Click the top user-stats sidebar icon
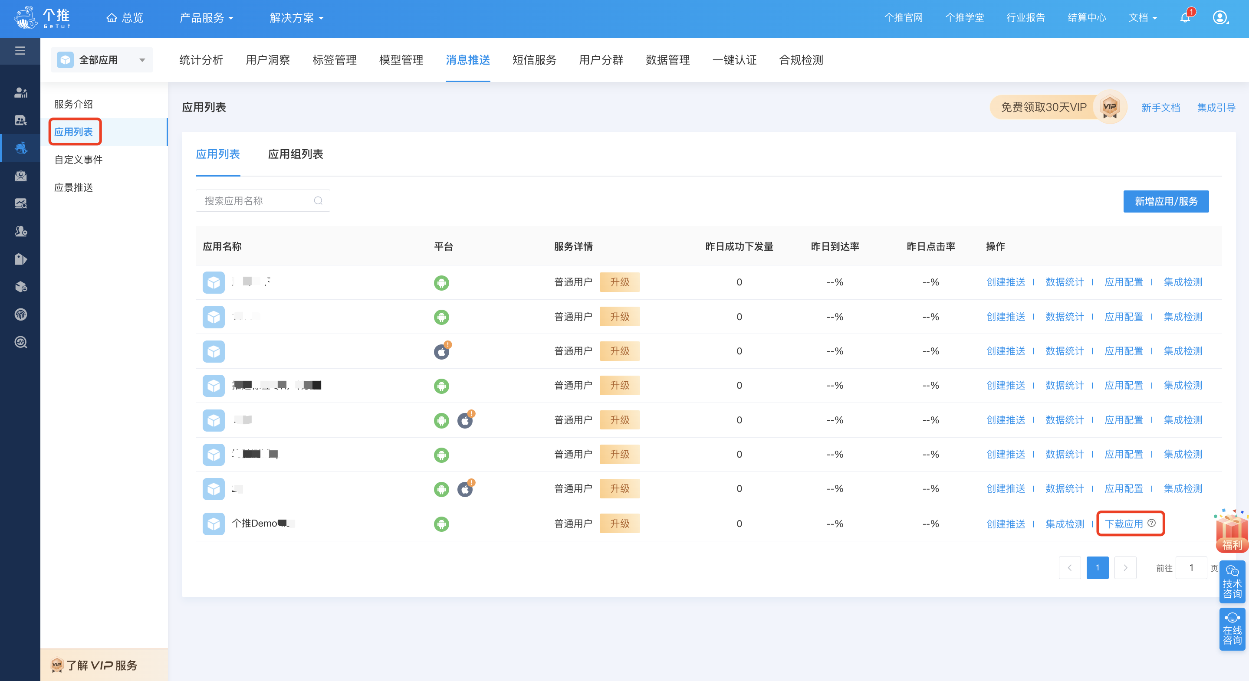 pyautogui.click(x=20, y=92)
